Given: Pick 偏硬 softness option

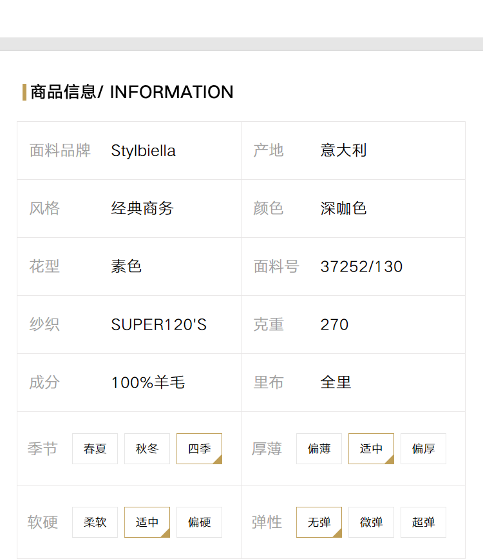Looking at the screenshot, I should click(x=199, y=522).
